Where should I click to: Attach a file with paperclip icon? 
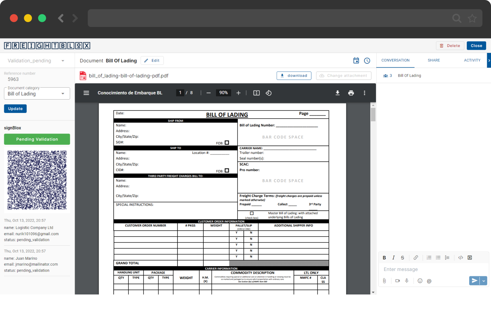click(x=384, y=281)
